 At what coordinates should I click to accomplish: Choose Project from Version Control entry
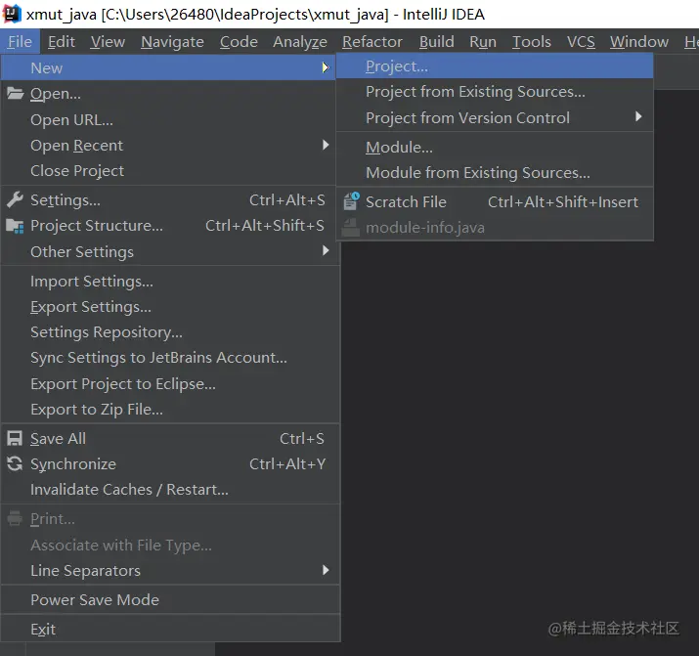495,117
